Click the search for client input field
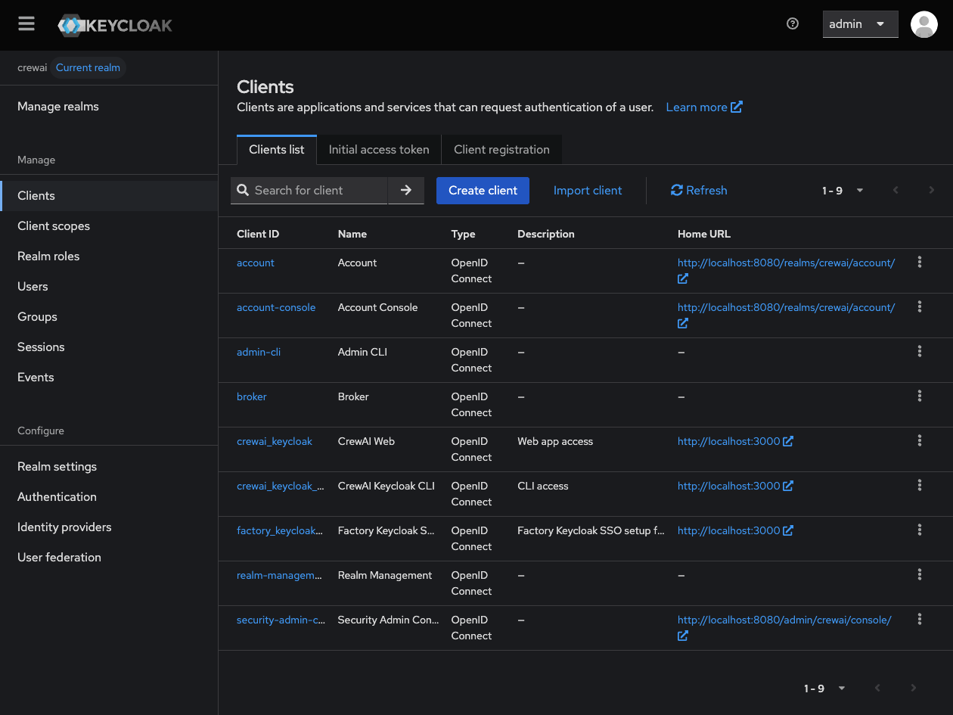Viewport: 953px width, 715px height. pyautogui.click(x=314, y=190)
